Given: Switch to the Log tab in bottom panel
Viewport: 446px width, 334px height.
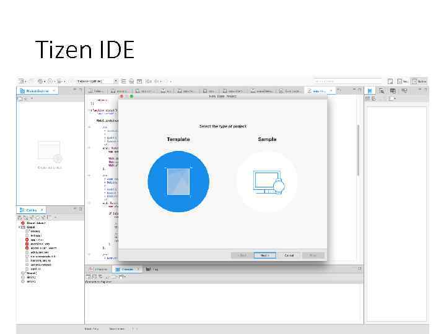Looking at the screenshot, I should point(152,269).
